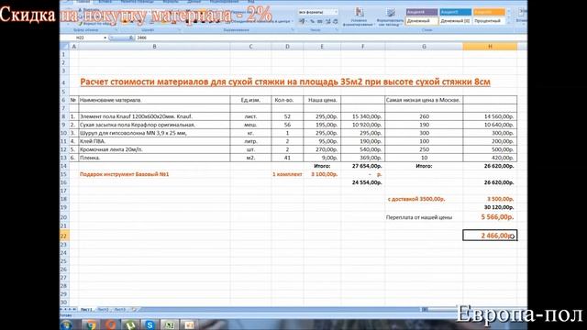Viewport: 587px width, 330px height.
Task: Select column H header
Action: tap(490, 47)
